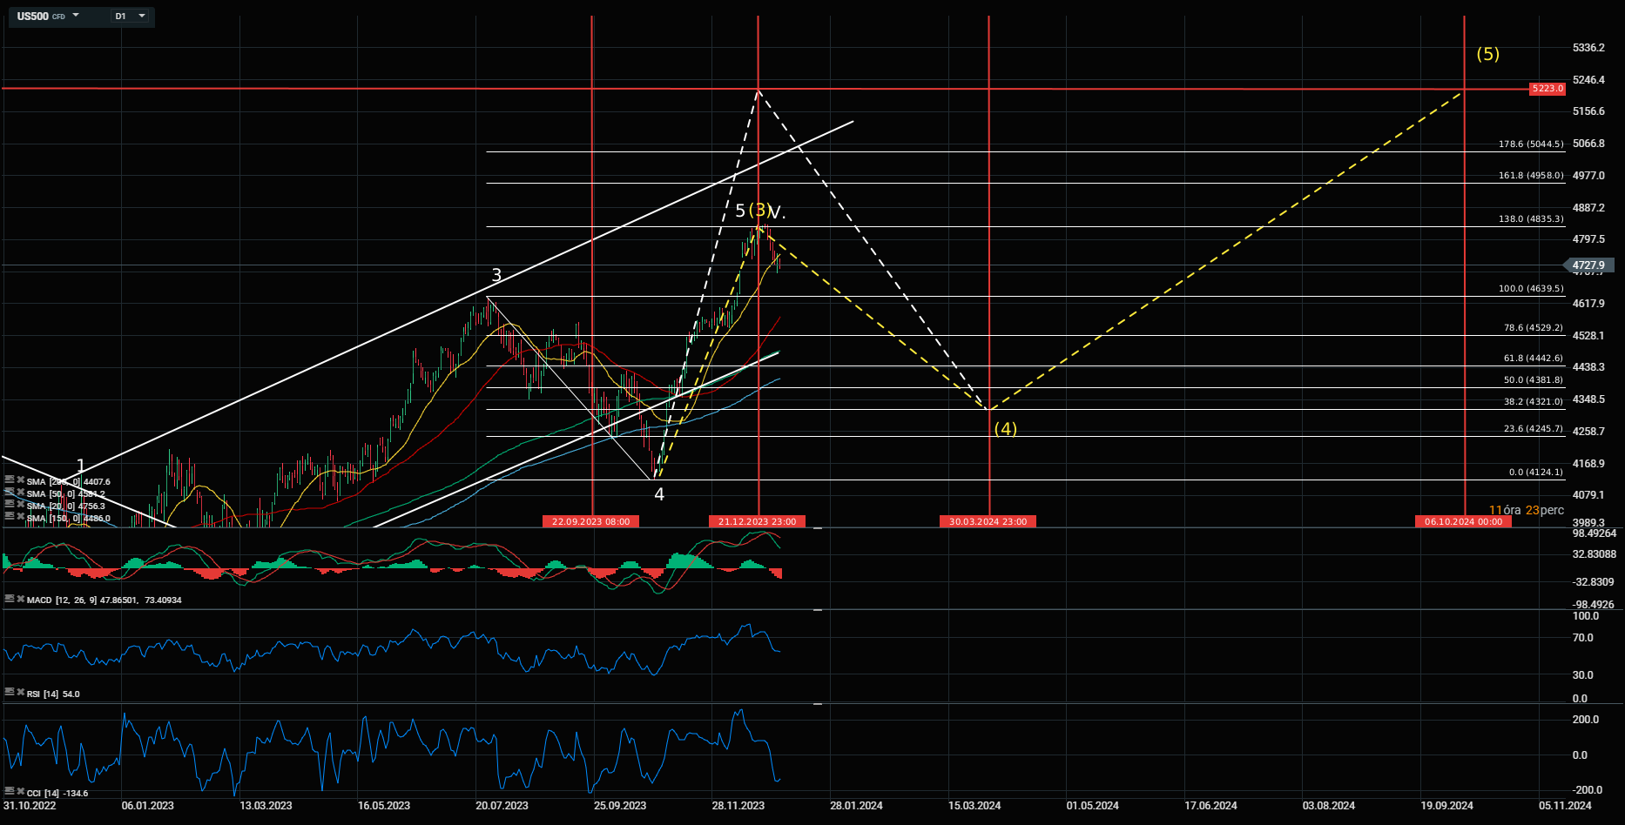This screenshot has height=825, width=1625.
Task: Grab the divider handle above the MACD panel
Action: click(818, 527)
